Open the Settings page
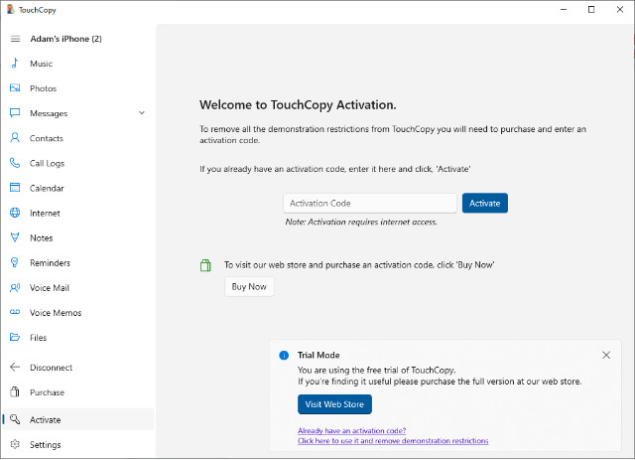Image resolution: width=635 pixels, height=460 pixels. coord(78,444)
